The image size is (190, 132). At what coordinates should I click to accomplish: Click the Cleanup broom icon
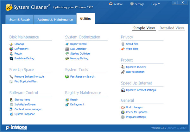click(x=11, y=44)
